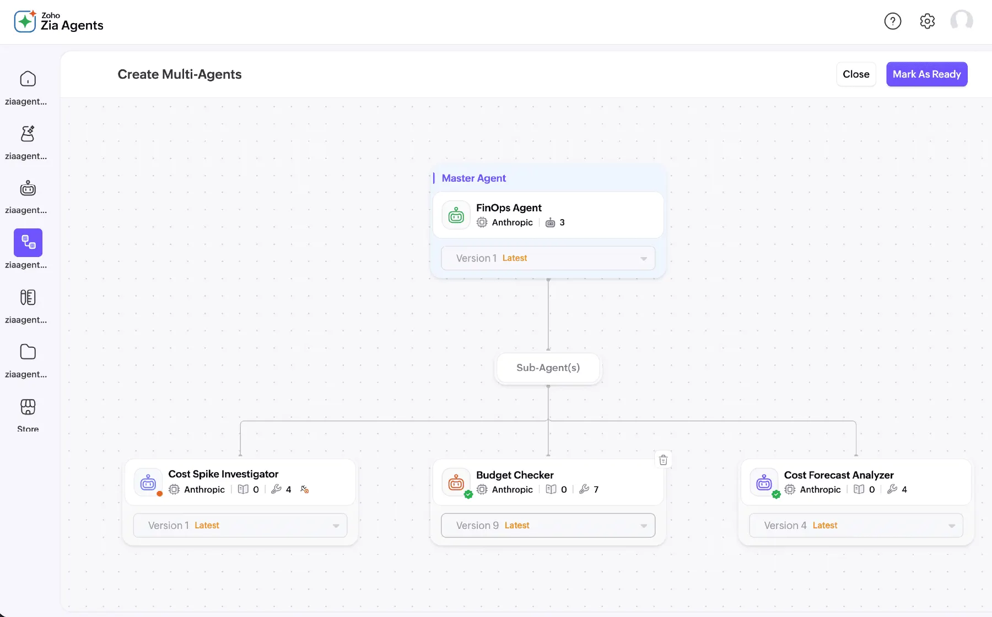Open the help question mark icon
The height and width of the screenshot is (617, 992).
(x=892, y=21)
